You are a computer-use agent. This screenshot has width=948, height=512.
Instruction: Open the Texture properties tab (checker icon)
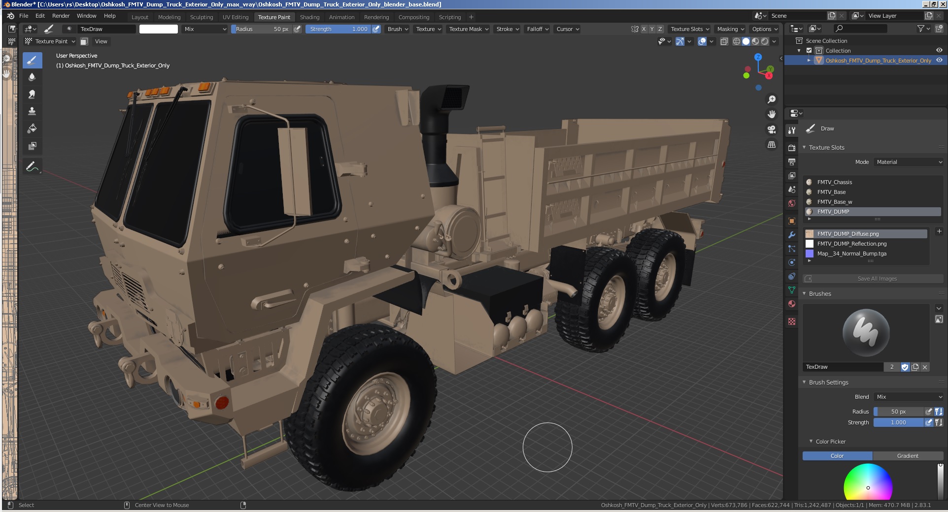click(792, 321)
